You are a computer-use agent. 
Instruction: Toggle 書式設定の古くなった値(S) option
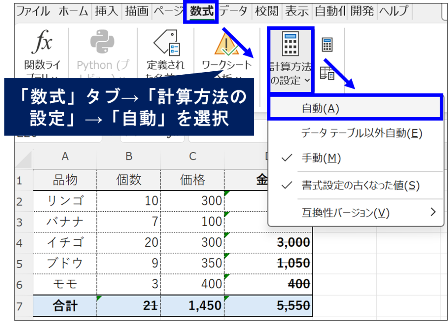[360, 185]
